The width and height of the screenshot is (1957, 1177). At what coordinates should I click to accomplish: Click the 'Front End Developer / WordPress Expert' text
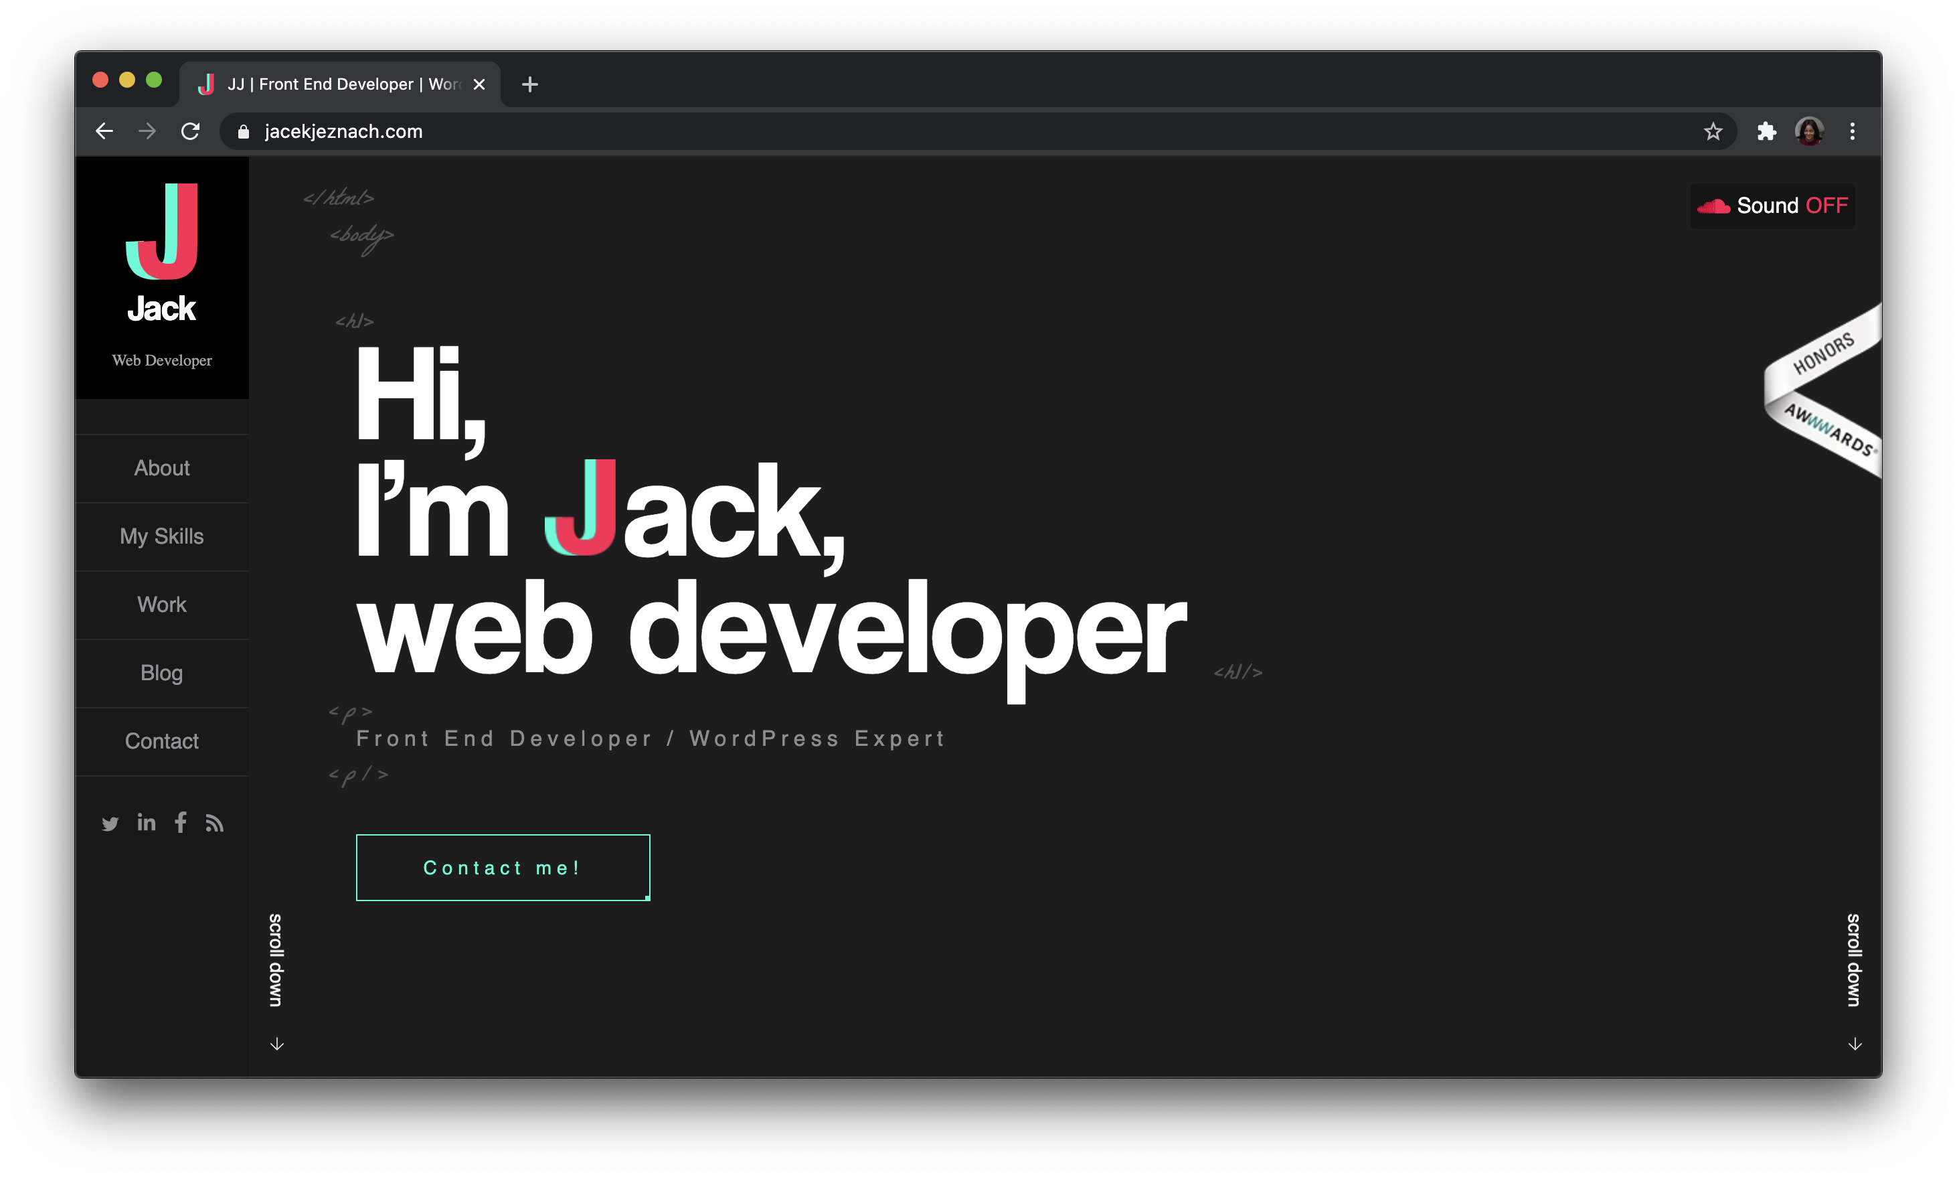[x=650, y=738]
